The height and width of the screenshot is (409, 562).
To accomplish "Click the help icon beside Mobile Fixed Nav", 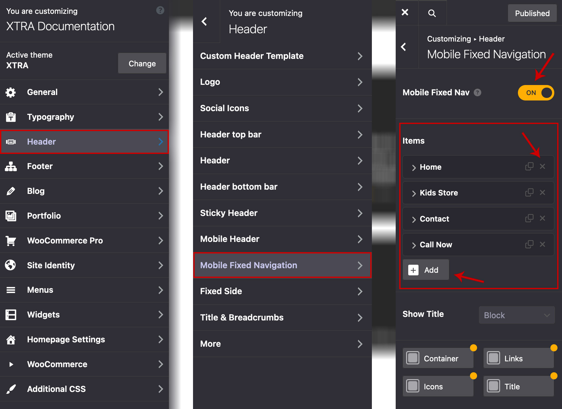I will (478, 93).
